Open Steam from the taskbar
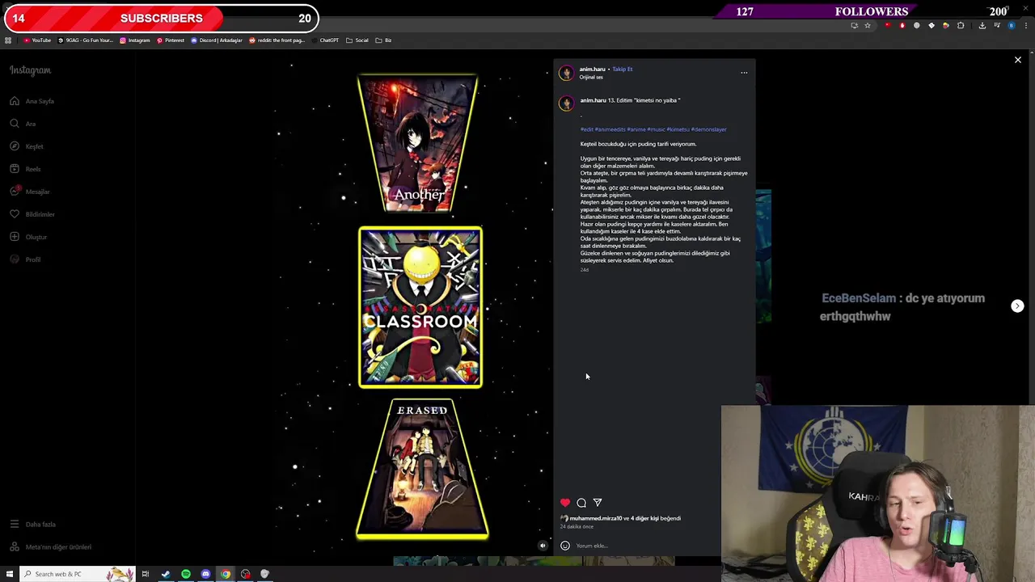Viewport: 1035px width, 582px height. point(166,574)
